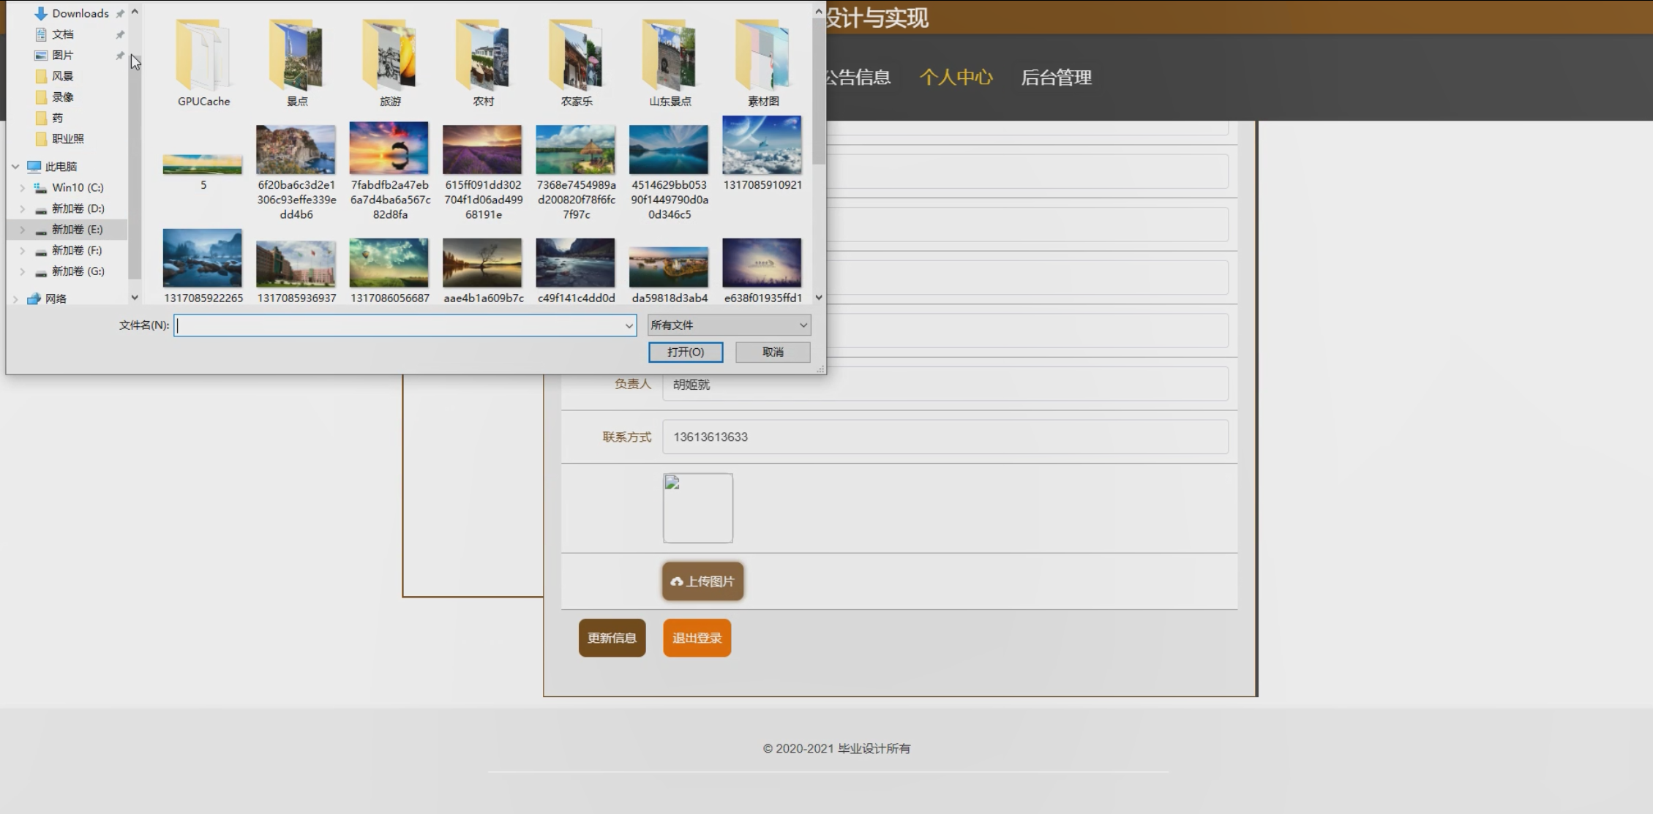The height and width of the screenshot is (814, 1653).
Task: Open the 农家乐 folder icon
Action: (x=576, y=56)
